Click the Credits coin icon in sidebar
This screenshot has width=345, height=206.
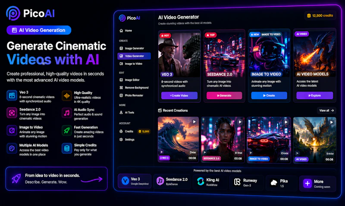click(121, 131)
